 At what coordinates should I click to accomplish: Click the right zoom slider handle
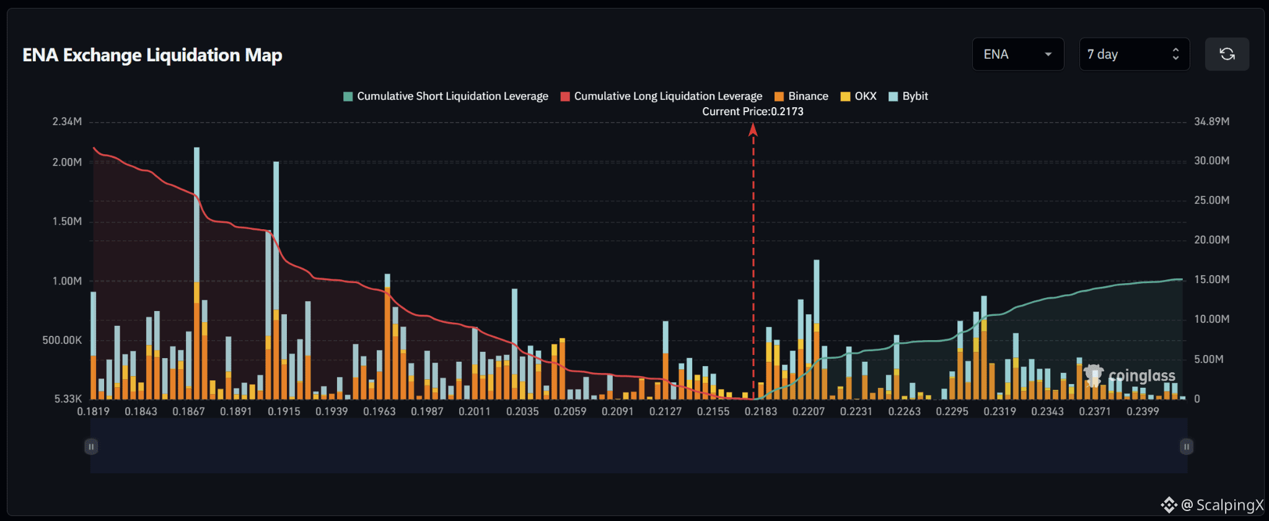click(1187, 447)
